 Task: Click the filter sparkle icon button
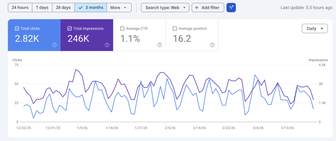tap(231, 8)
